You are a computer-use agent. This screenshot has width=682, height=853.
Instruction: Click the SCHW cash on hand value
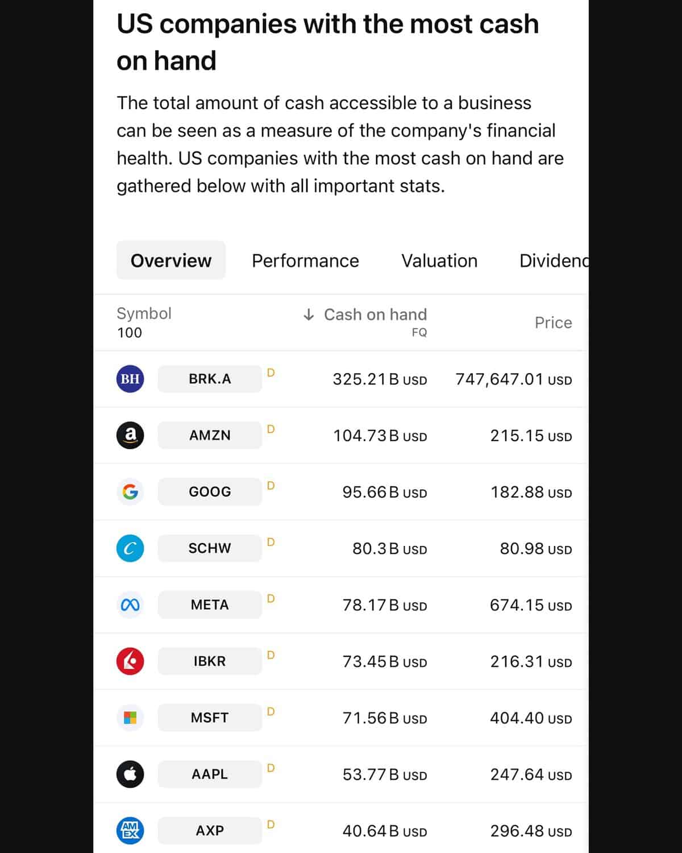coord(389,549)
